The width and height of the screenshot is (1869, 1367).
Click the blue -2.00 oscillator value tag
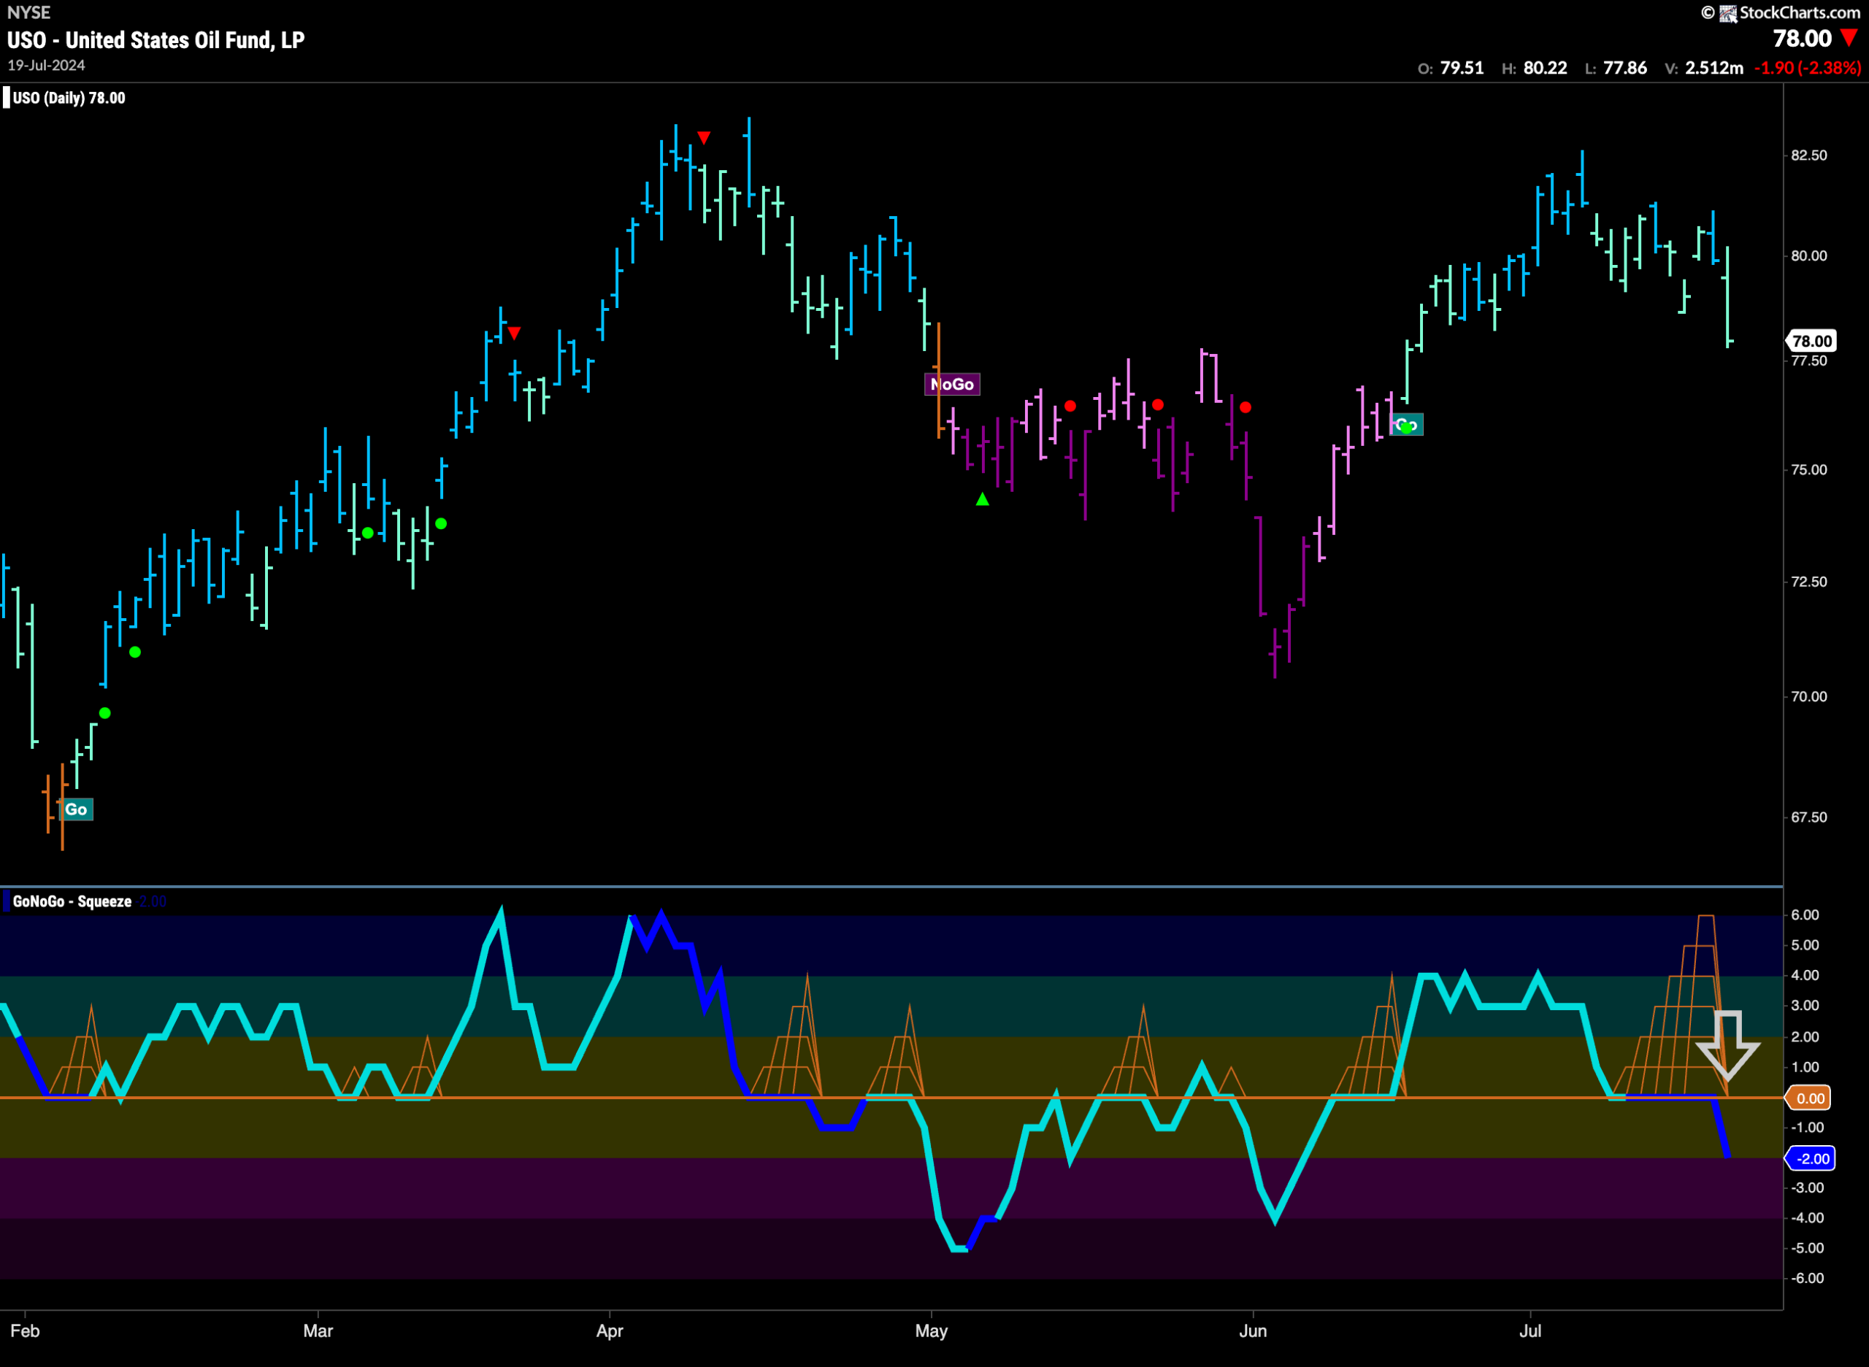coord(1811,1158)
